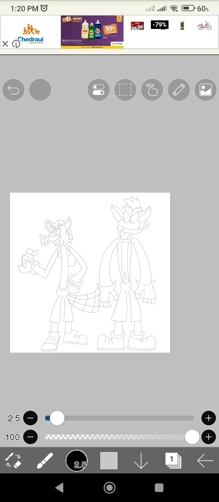Close the Chedraui advertisement banner
The image size is (219, 502).
pos(5,44)
